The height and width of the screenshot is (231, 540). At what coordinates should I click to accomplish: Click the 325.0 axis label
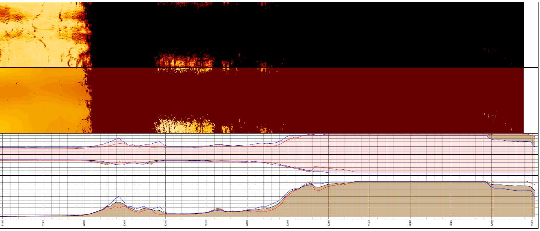[491, 223]
